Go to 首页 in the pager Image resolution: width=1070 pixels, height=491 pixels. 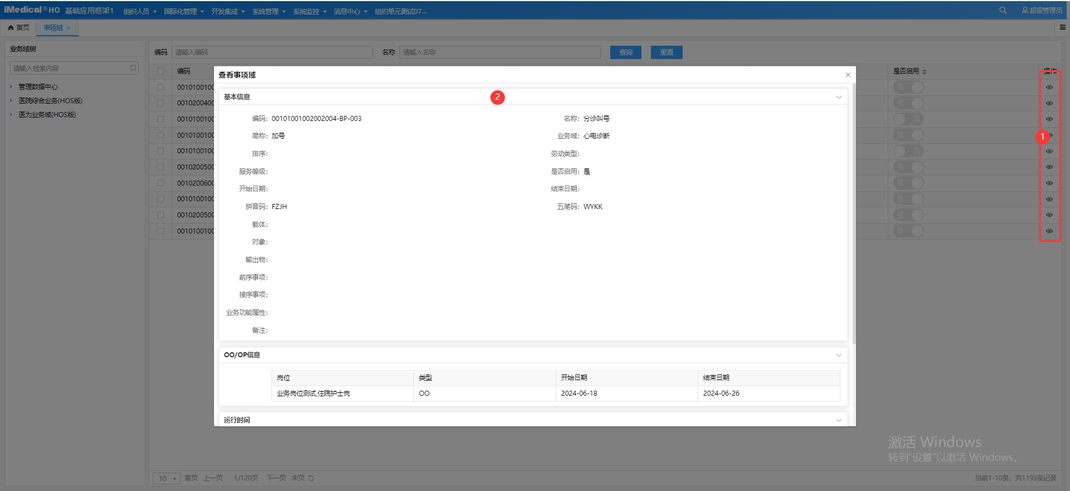[191, 478]
